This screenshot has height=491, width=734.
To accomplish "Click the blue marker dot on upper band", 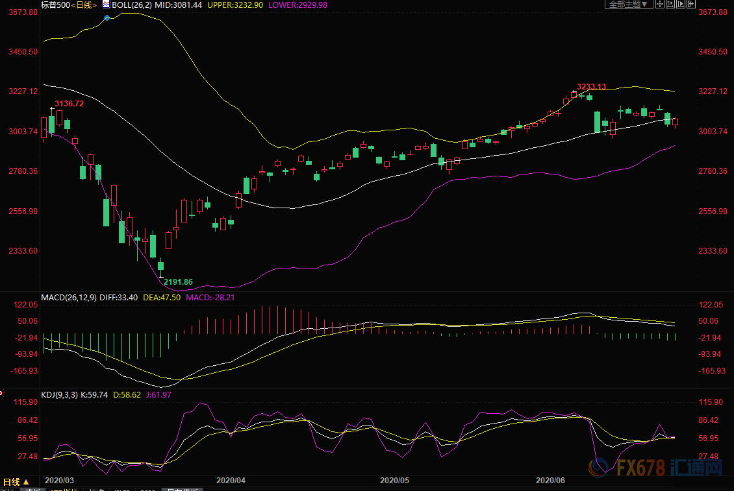I will [107, 18].
